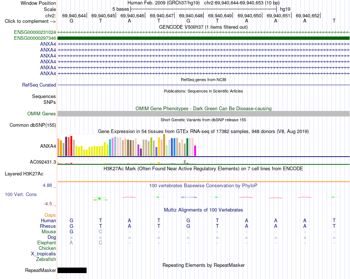Click the Elephant alignment row label
The width and height of the screenshot is (350, 279).
tap(46, 243)
